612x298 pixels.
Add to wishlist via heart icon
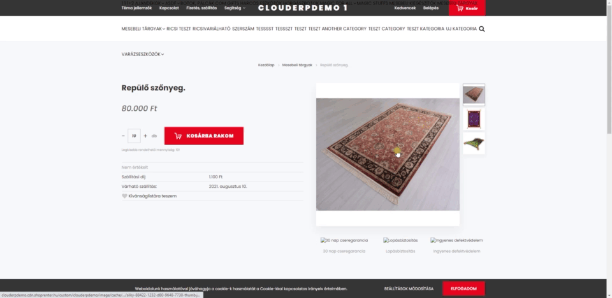[x=124, y=196]
